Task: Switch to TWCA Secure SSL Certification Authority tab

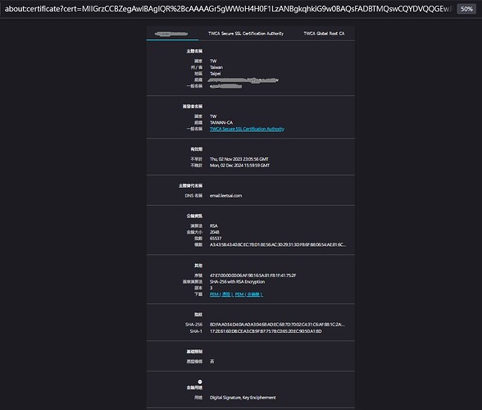Action: pyautogui.click(x=246, y=34)
